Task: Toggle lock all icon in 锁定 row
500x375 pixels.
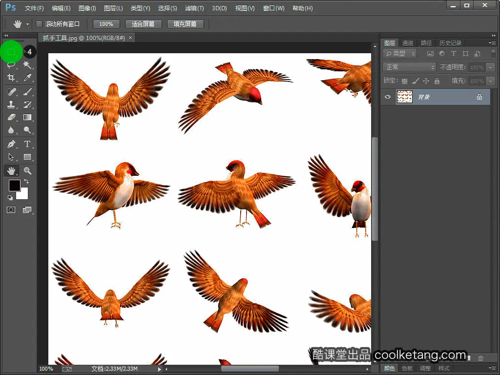Action: (x=437, y=81)
